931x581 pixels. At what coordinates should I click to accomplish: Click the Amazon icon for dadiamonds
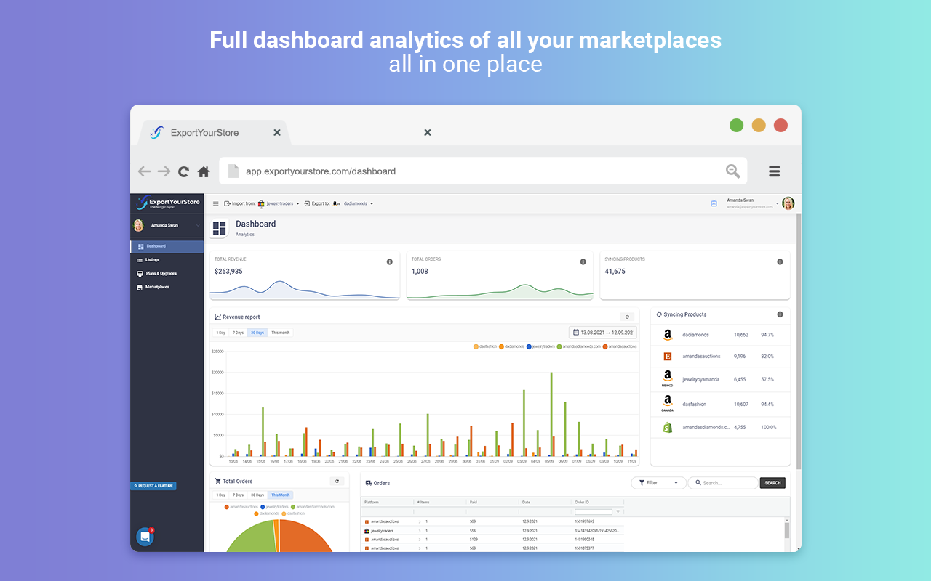[x=668, y=336]
